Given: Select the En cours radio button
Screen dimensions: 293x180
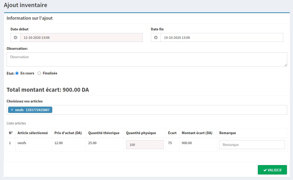Looking at the screenshot, I should tap(17, 73).
